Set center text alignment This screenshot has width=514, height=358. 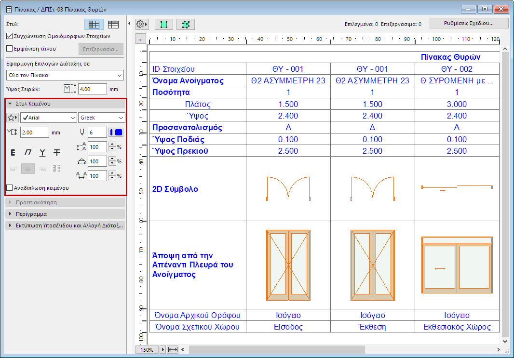(x=28, y=169)
